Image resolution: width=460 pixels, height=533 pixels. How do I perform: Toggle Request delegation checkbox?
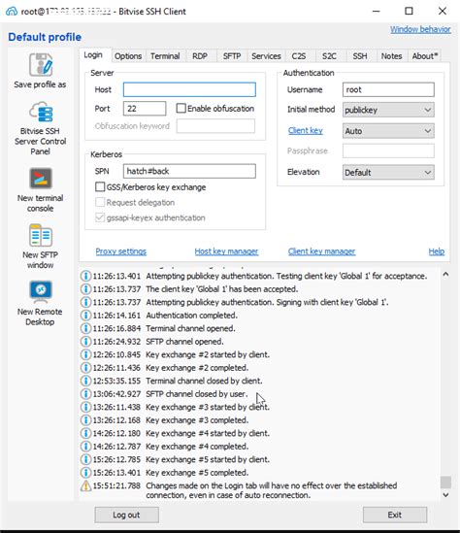pyautogui.click(x=100, y=202)
